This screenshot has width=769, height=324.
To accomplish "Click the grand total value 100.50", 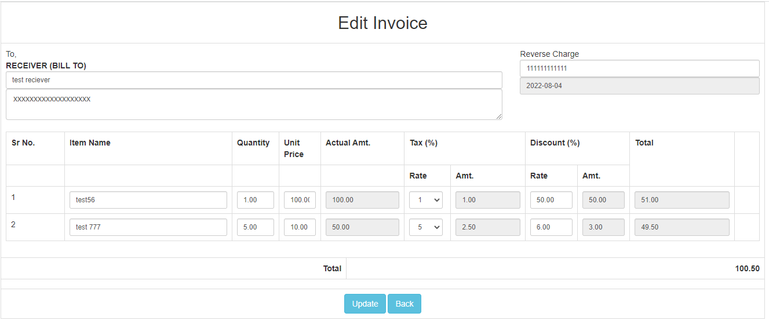I will point(748,269).
